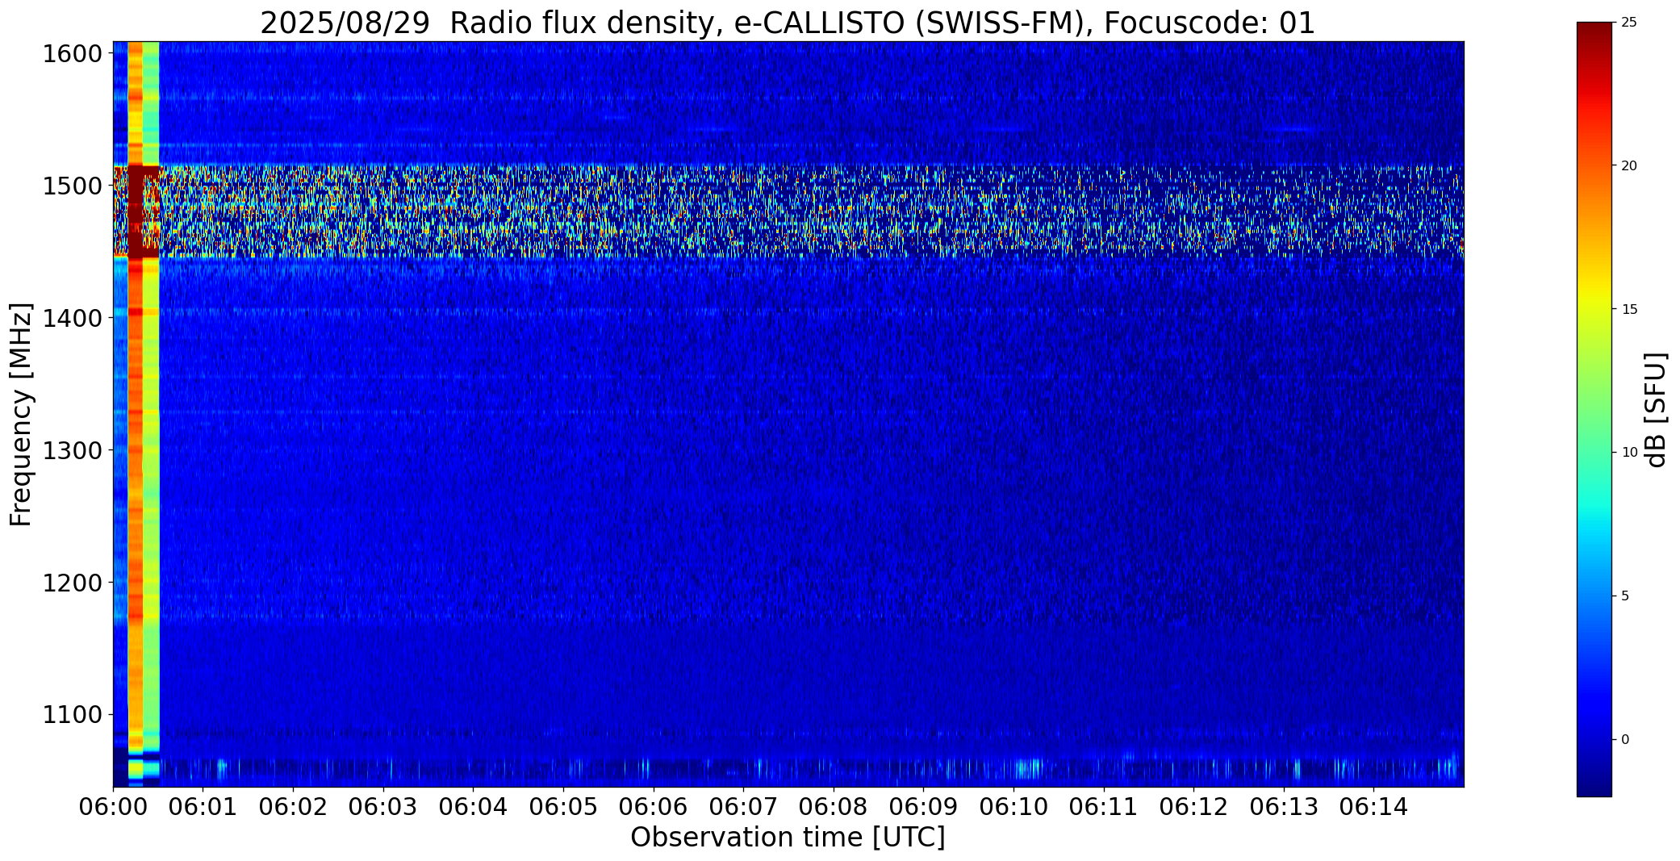This screenshot has width=1680, height=861.
Task: Click the 06:00 time tick label
Action: coord(113,807)
